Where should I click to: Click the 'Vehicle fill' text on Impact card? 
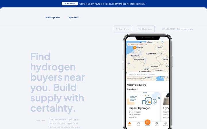pos(133,118)
